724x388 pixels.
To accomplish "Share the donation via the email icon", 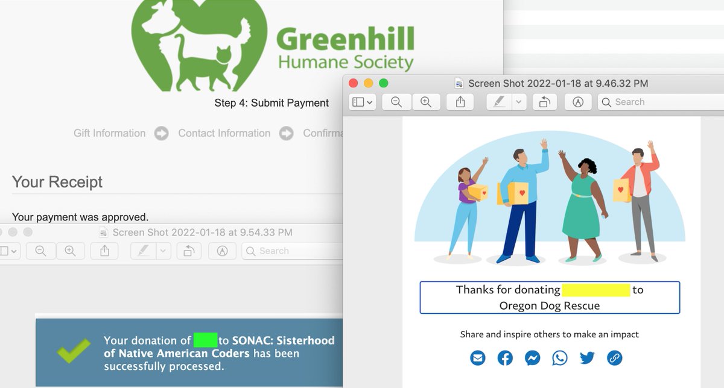I will [477, 358].
